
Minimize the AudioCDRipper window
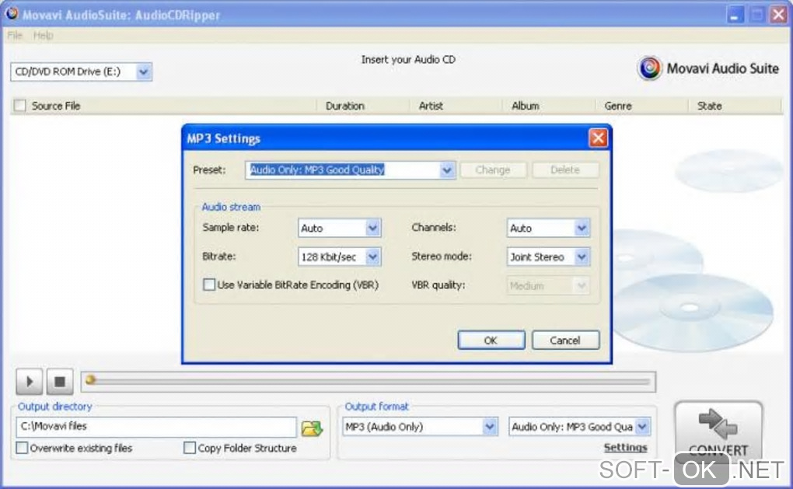coord(735,14)
